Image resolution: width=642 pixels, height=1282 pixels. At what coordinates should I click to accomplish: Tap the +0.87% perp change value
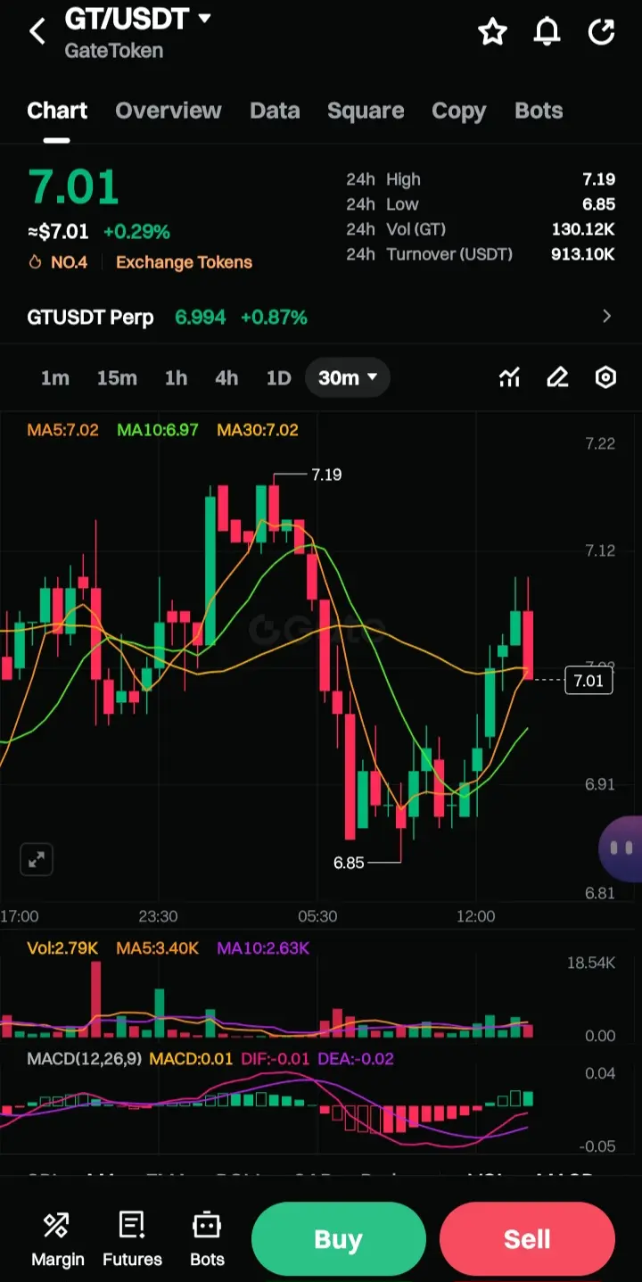pos(274,317)
